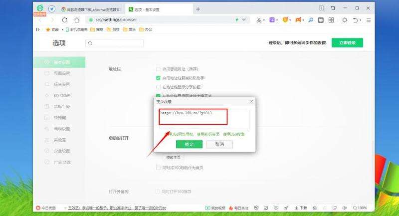This screenshot has height=216, width=399.
Task: Click the shirt skin icon in title bar
Action: click(333, 8)
